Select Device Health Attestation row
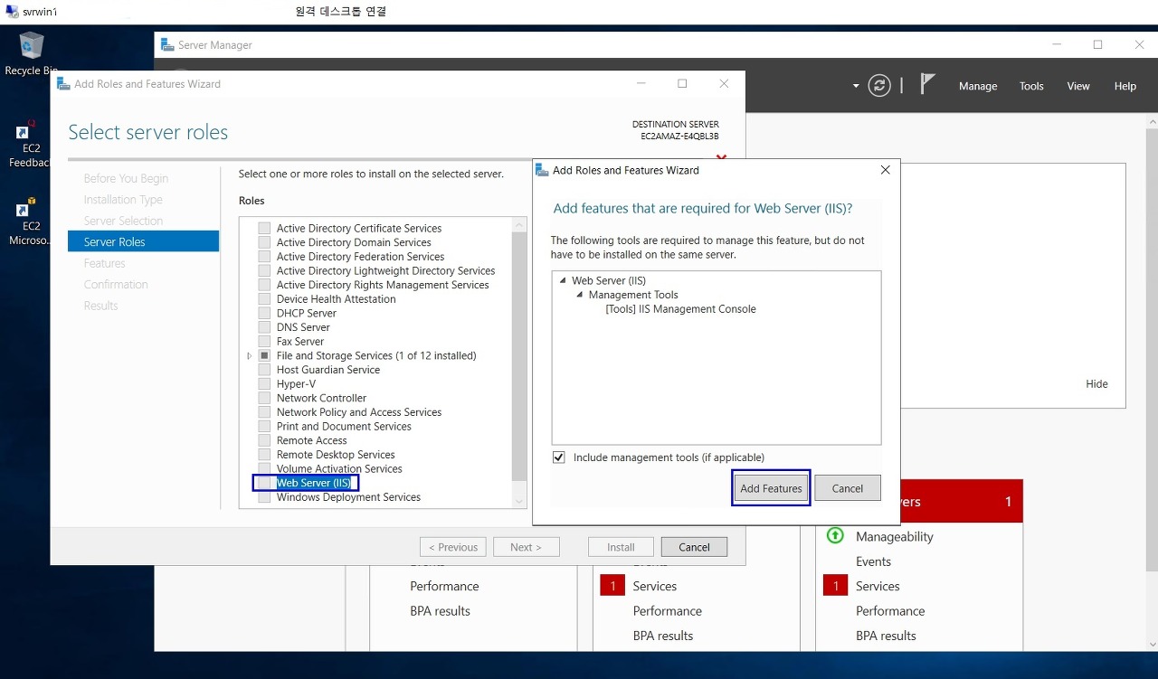This screenshot has width=1158, height=679. coord(337,299)
